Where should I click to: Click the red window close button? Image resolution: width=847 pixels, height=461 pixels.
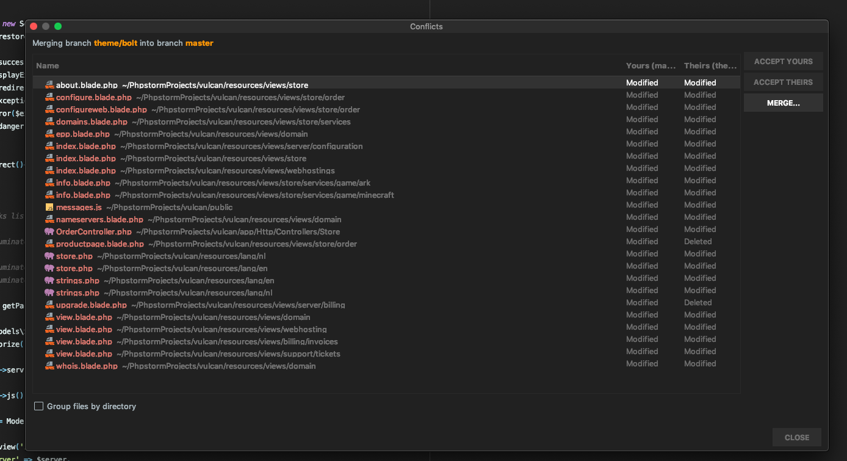[34, 26]
